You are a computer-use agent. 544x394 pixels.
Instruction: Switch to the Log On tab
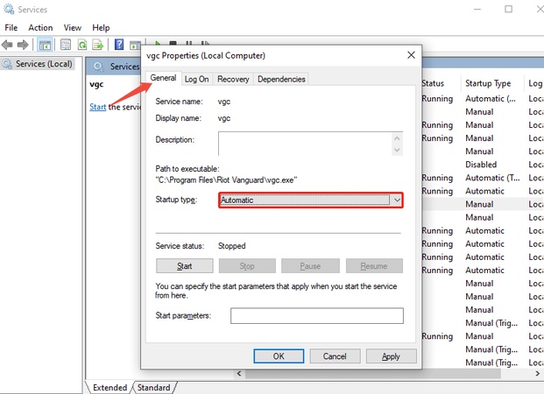pyautogui.click(x=197, y=80)
